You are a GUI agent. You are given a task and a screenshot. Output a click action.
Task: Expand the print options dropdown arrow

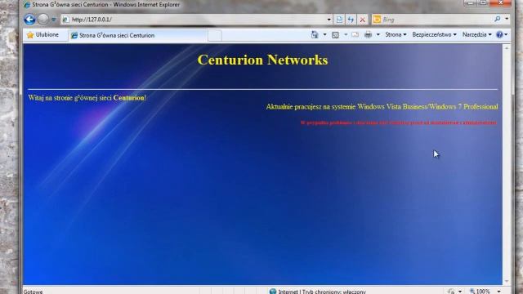click(378, 34)
